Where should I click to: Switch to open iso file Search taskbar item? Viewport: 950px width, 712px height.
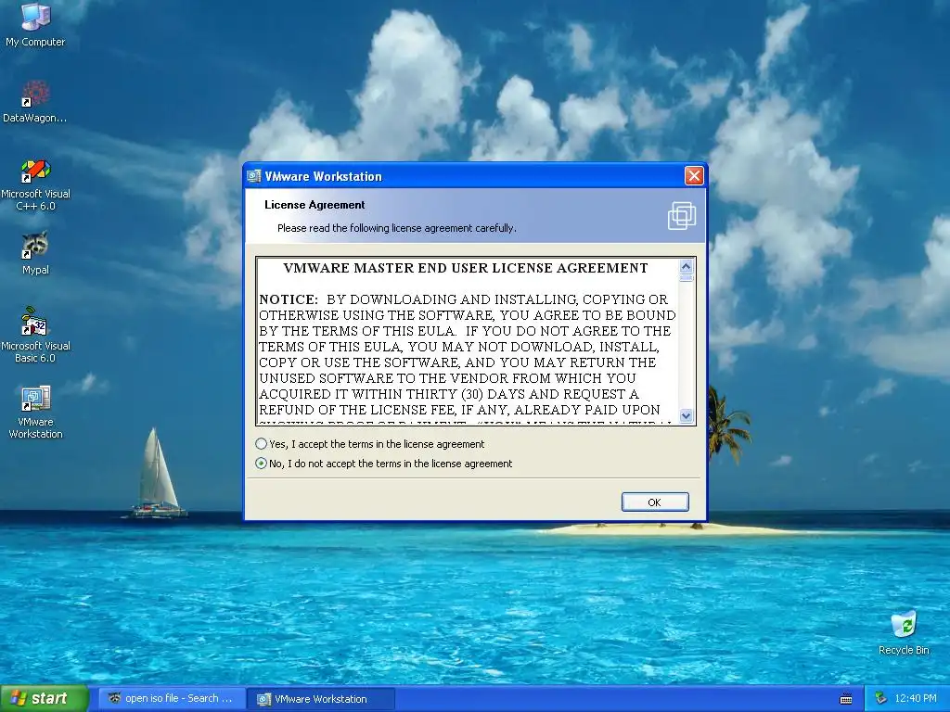[172, 699]
